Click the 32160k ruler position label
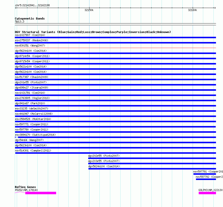 coord(192,10)
